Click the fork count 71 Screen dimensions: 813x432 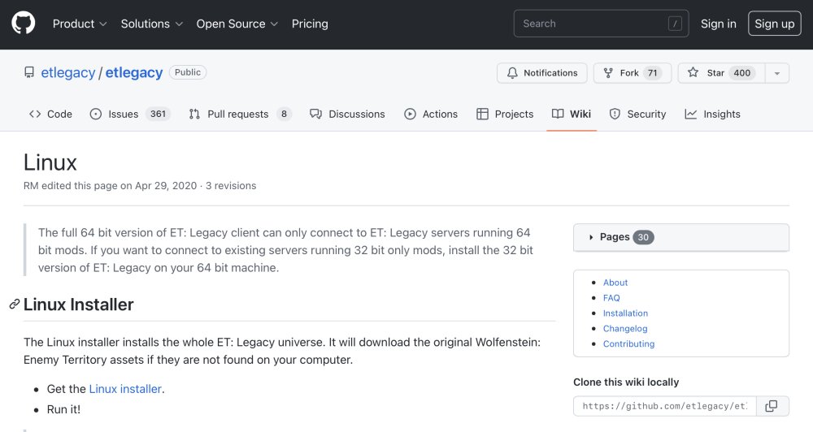[652, 73]
